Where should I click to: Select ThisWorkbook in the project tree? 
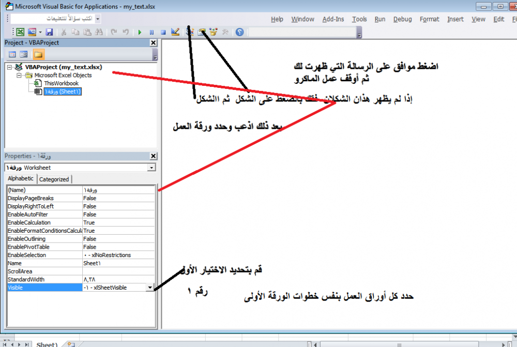click(x=61, y=83)
